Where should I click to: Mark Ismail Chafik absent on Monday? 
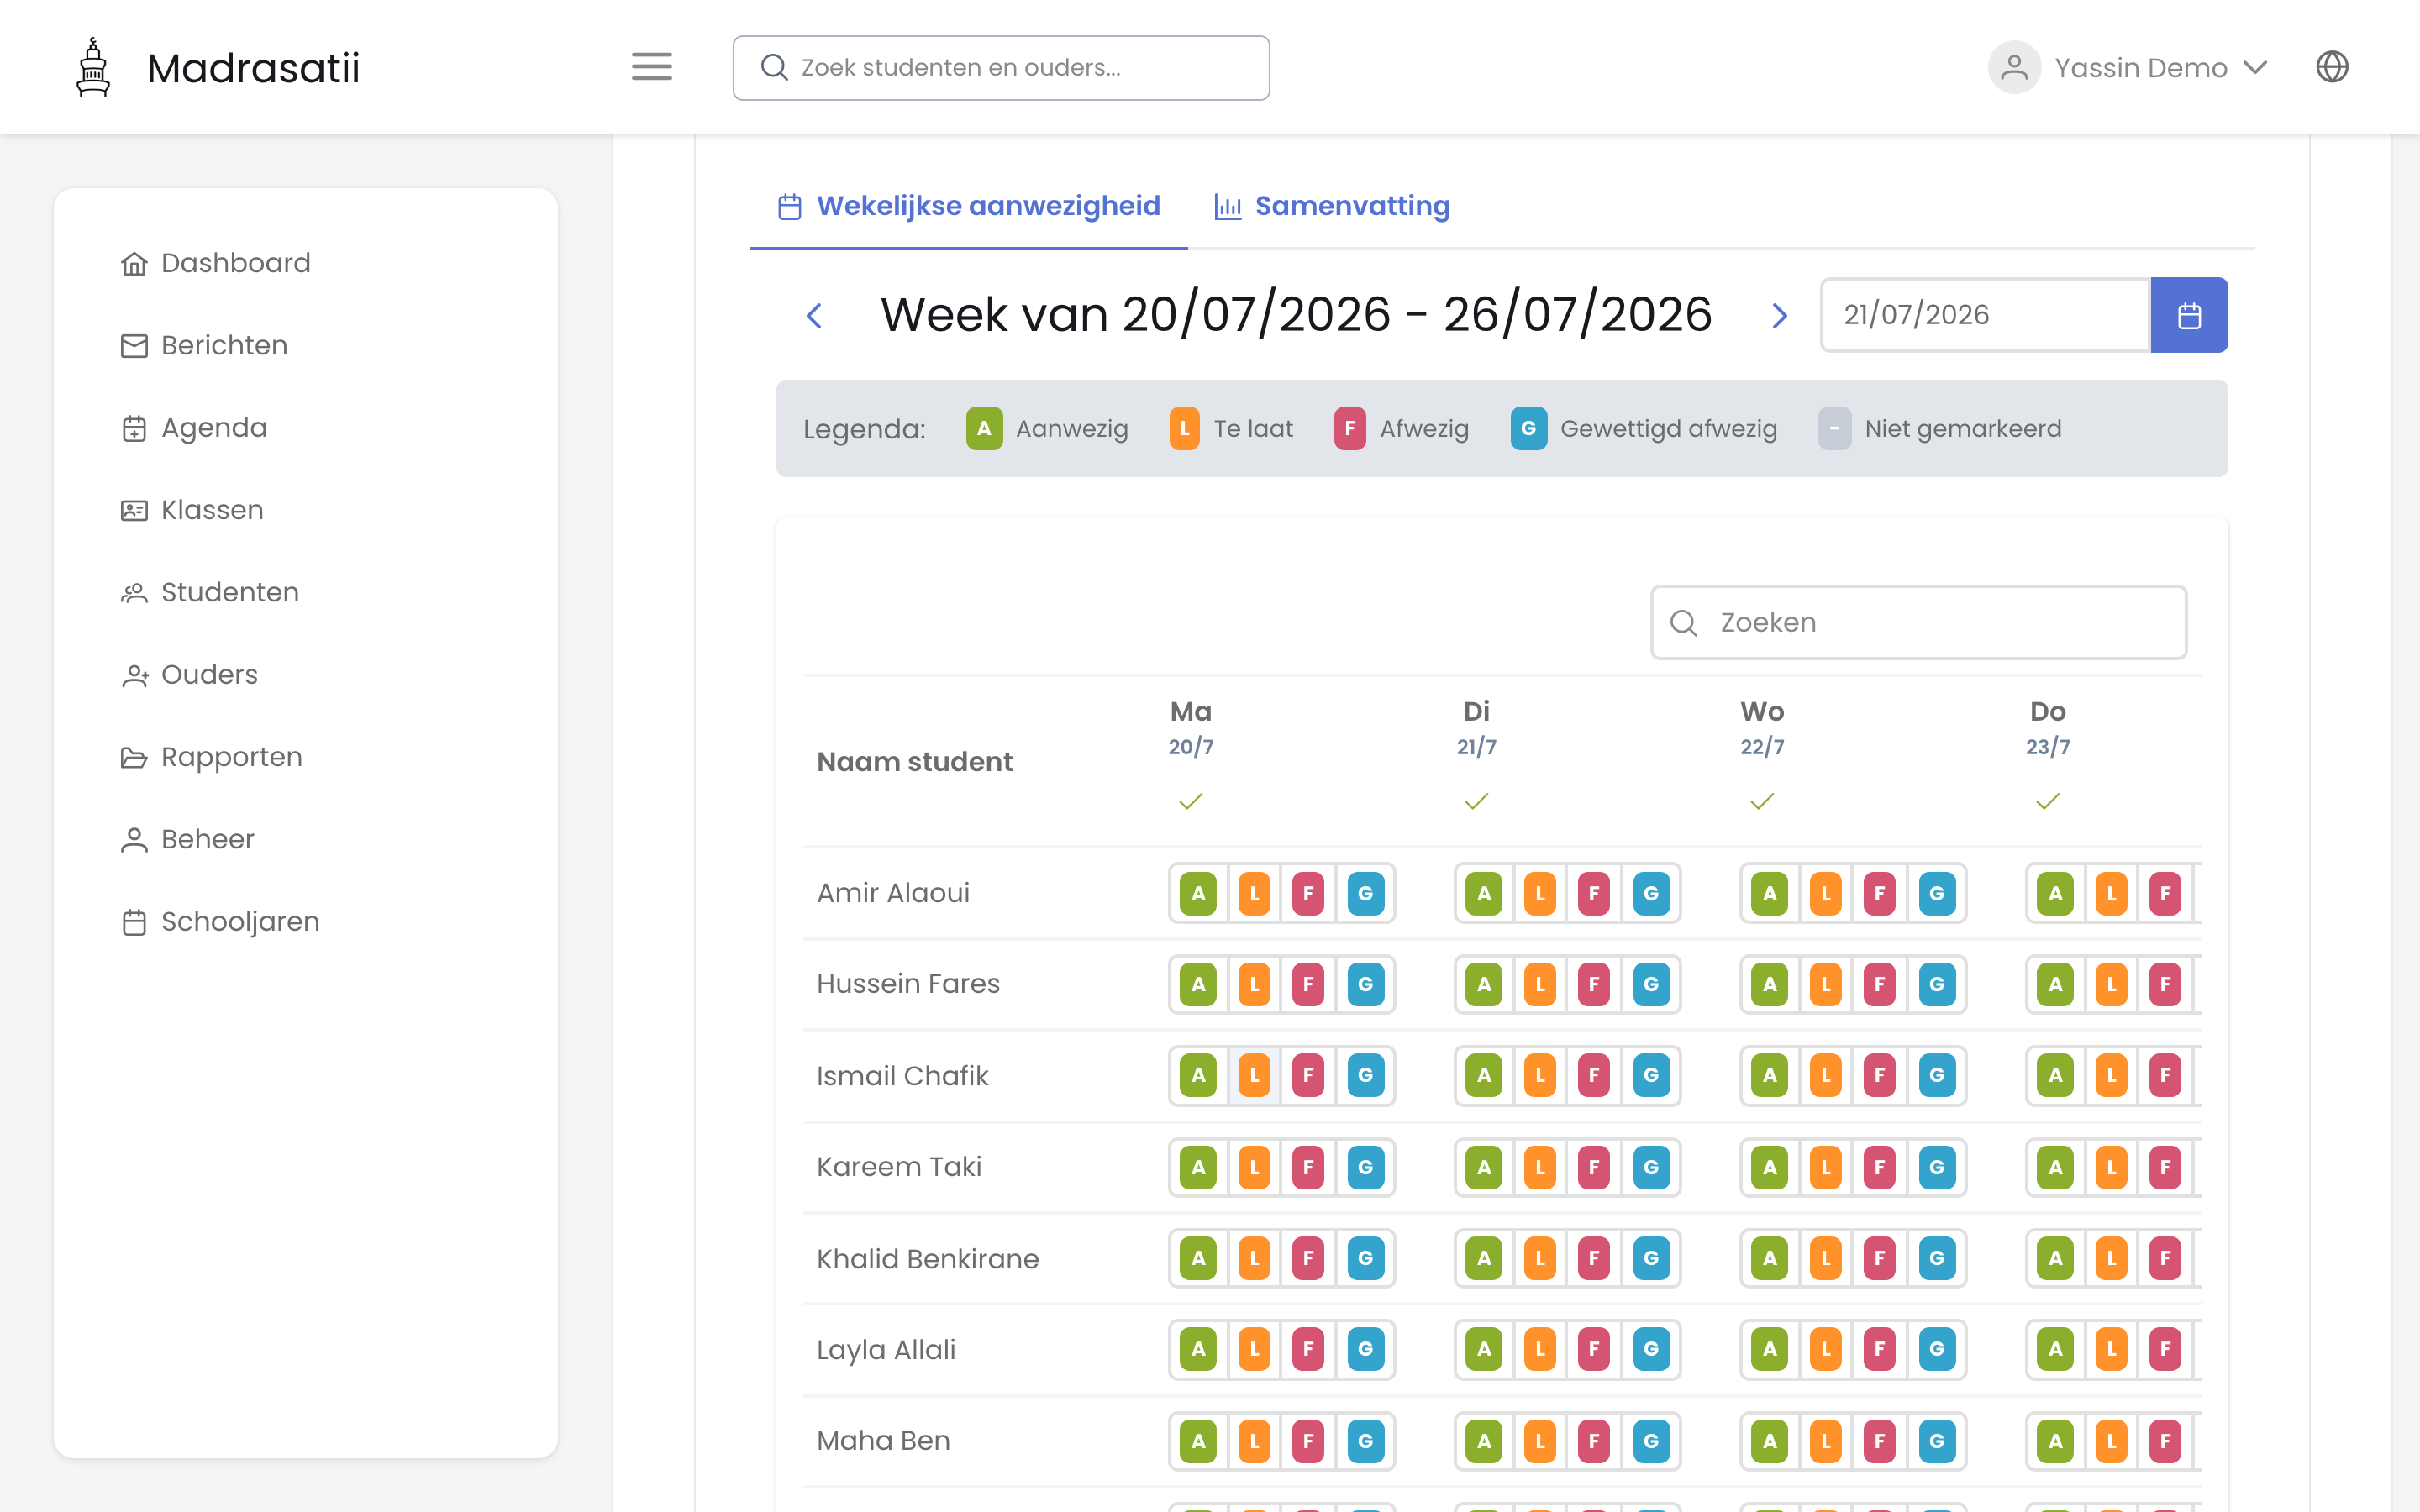click(1308, 1076)
